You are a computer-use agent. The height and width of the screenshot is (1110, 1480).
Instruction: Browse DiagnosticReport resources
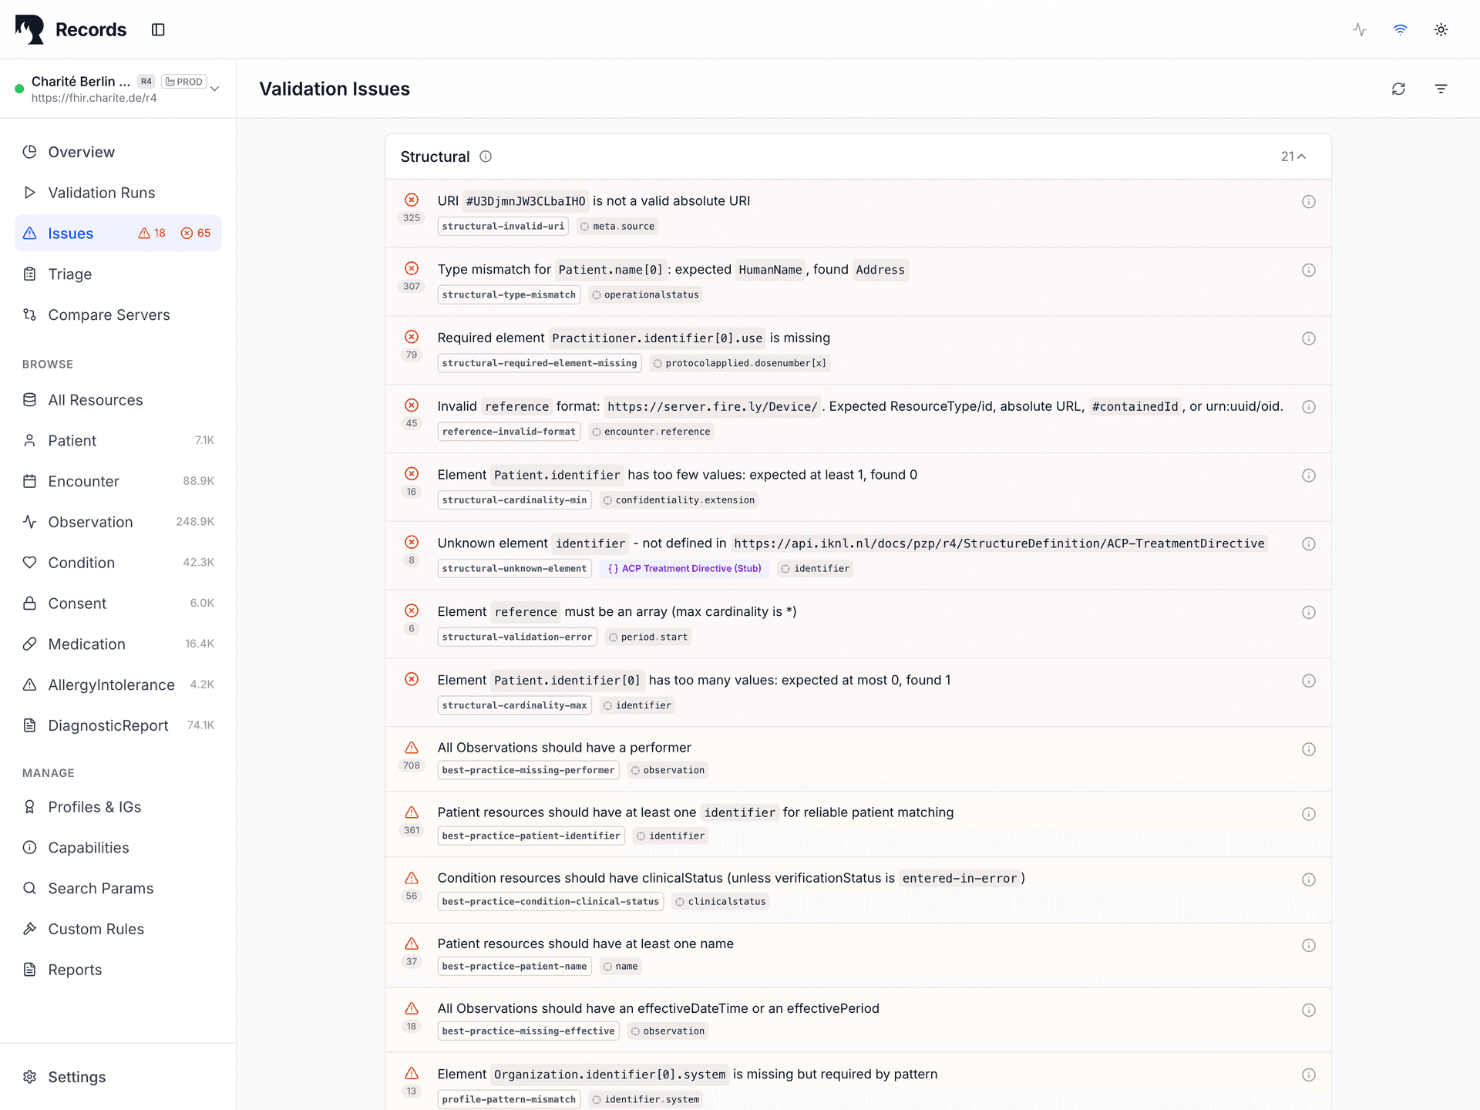[118, 725]
